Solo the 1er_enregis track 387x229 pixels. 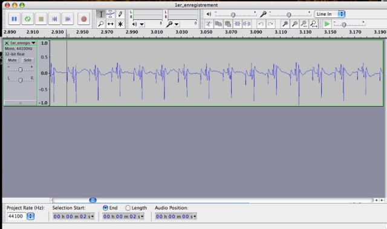(28, 60)
